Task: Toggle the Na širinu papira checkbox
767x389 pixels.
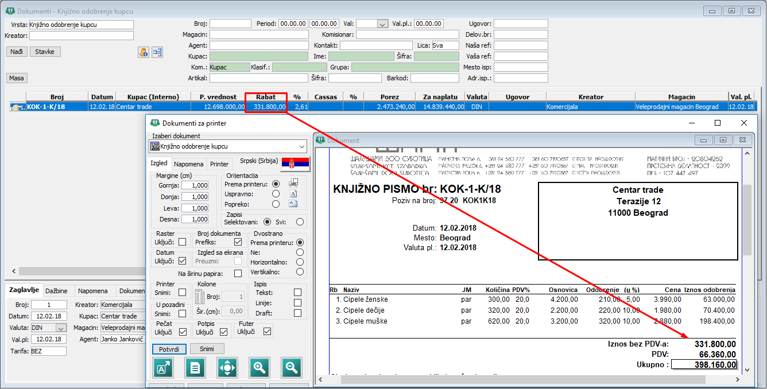Action: tap(238, 274)
